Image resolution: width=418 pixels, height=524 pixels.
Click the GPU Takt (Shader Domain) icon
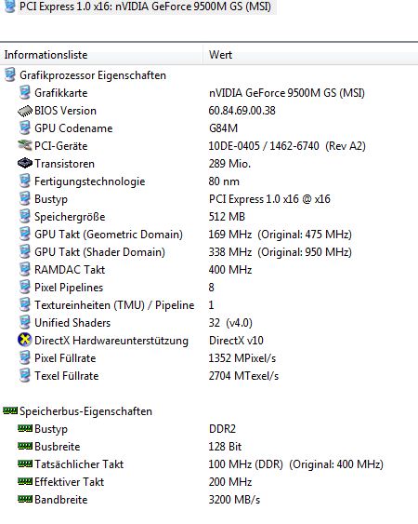point(25,252)
